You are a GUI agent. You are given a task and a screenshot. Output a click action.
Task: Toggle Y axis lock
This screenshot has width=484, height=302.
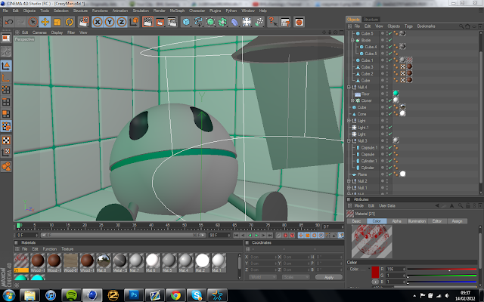110,22
